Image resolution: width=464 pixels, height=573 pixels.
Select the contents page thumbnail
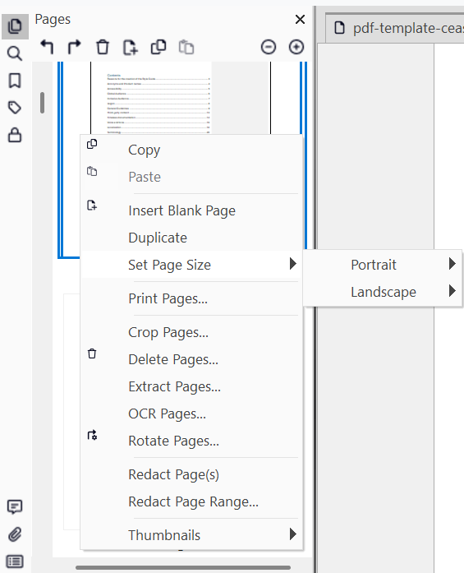[x=181, y=98]
